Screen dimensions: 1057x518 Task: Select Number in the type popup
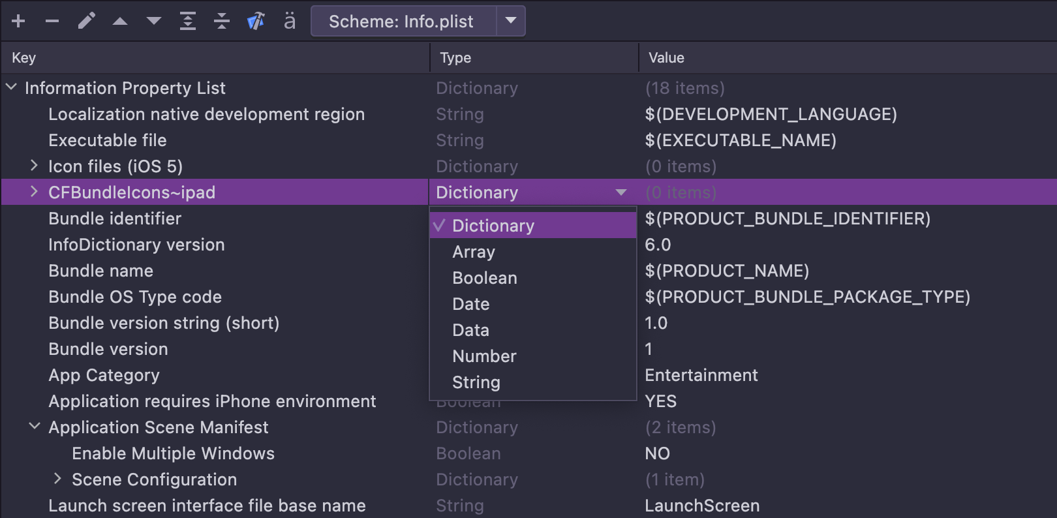tap(484, 356)
